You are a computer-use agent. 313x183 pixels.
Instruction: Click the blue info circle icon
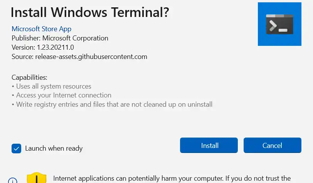pyautogui.click(x=13, y=181)
